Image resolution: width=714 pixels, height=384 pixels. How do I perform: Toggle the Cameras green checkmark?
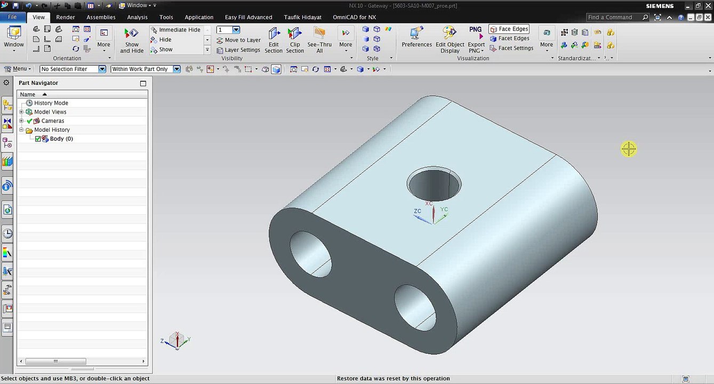tap(30, 121)
